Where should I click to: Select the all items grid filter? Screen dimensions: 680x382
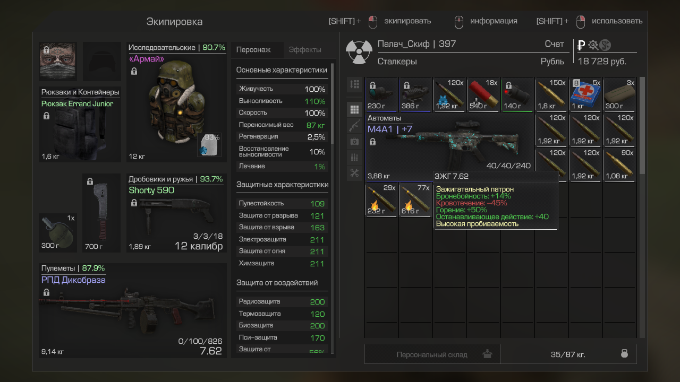(x=354, y=110)
